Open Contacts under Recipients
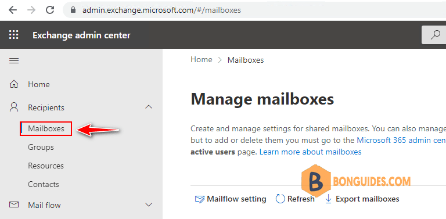The height and width of the screenshot is (219, 446). pyautogui.click(x=44, y=184)
